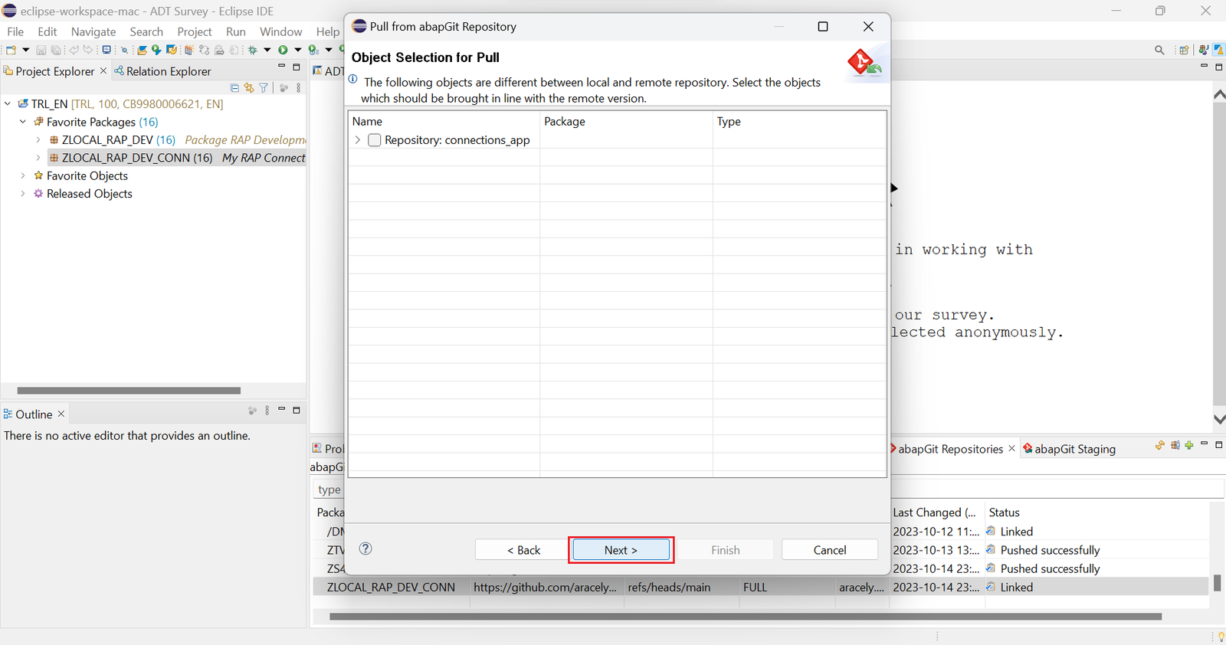The image size is (1226, 645).
Task: Open the File menu
Action: [15, 31]
